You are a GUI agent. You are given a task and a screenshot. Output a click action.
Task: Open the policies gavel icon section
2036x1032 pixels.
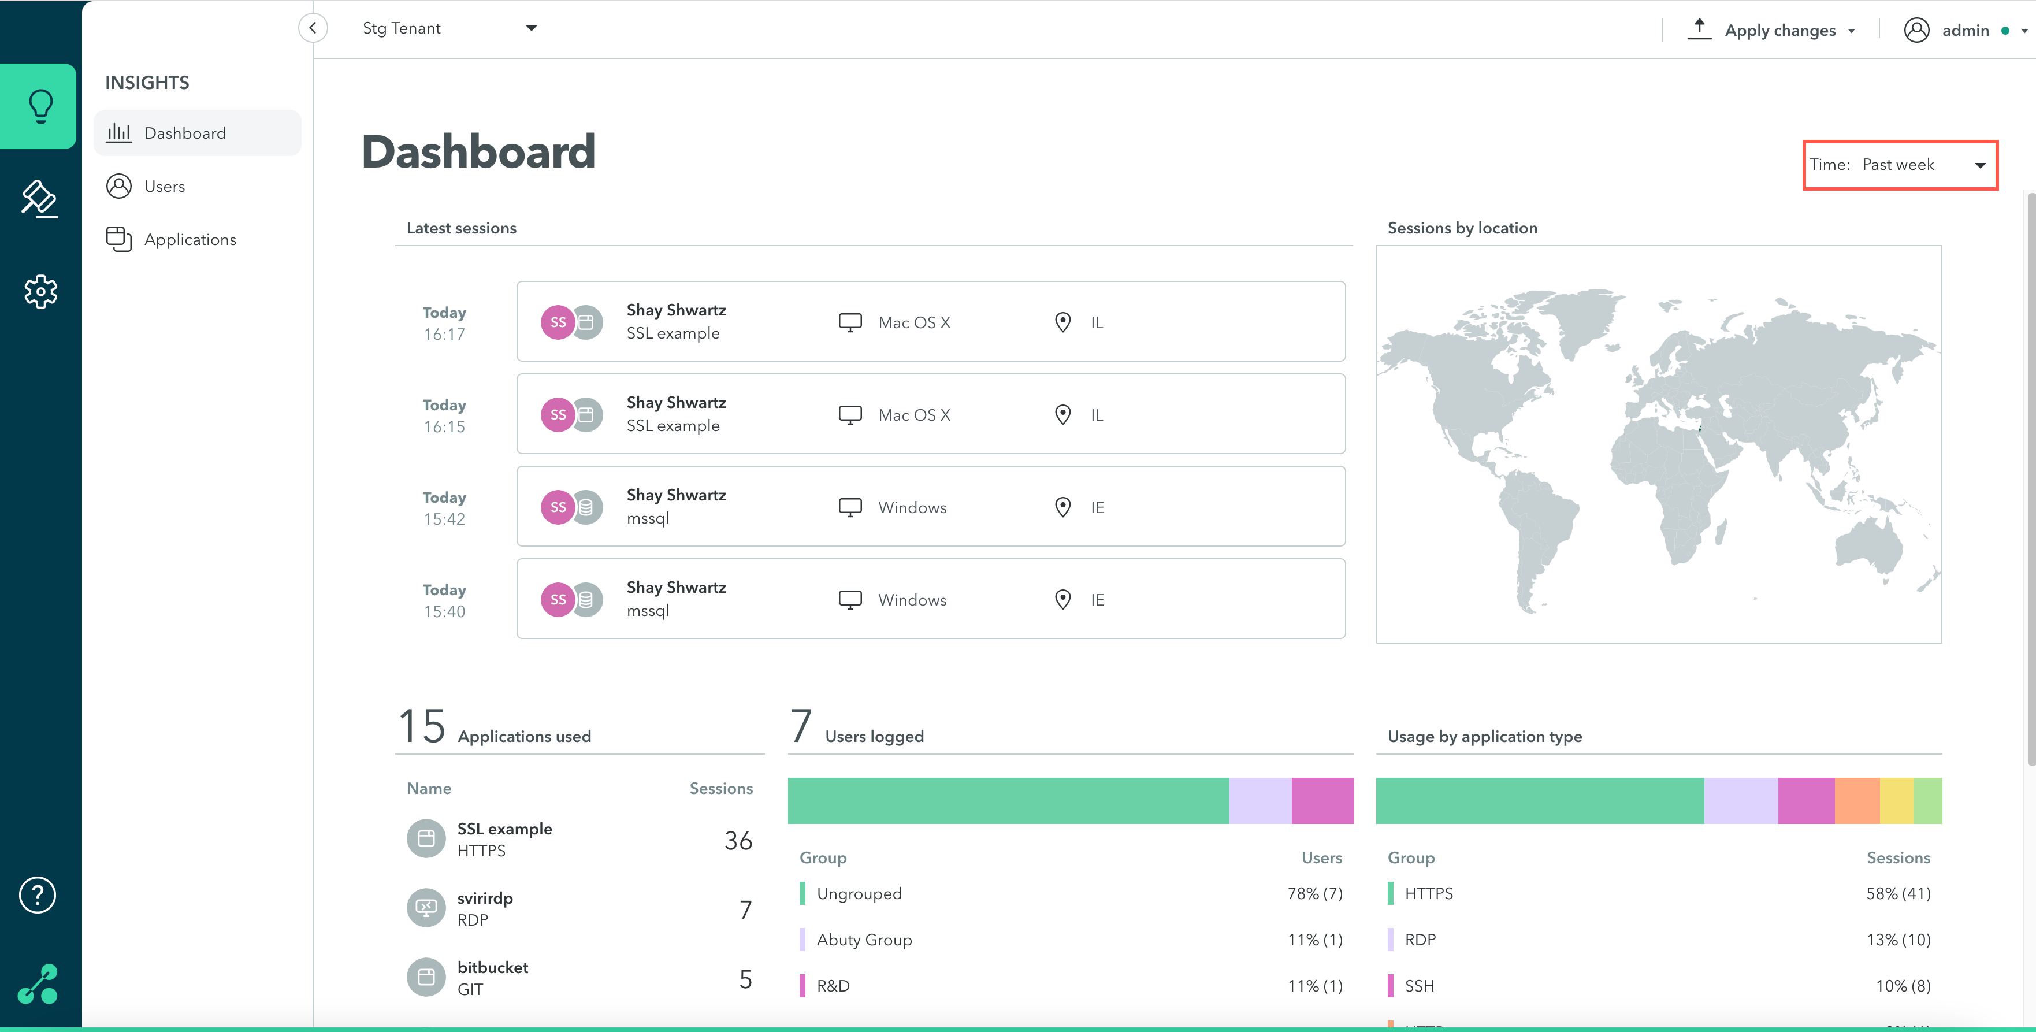39,198
